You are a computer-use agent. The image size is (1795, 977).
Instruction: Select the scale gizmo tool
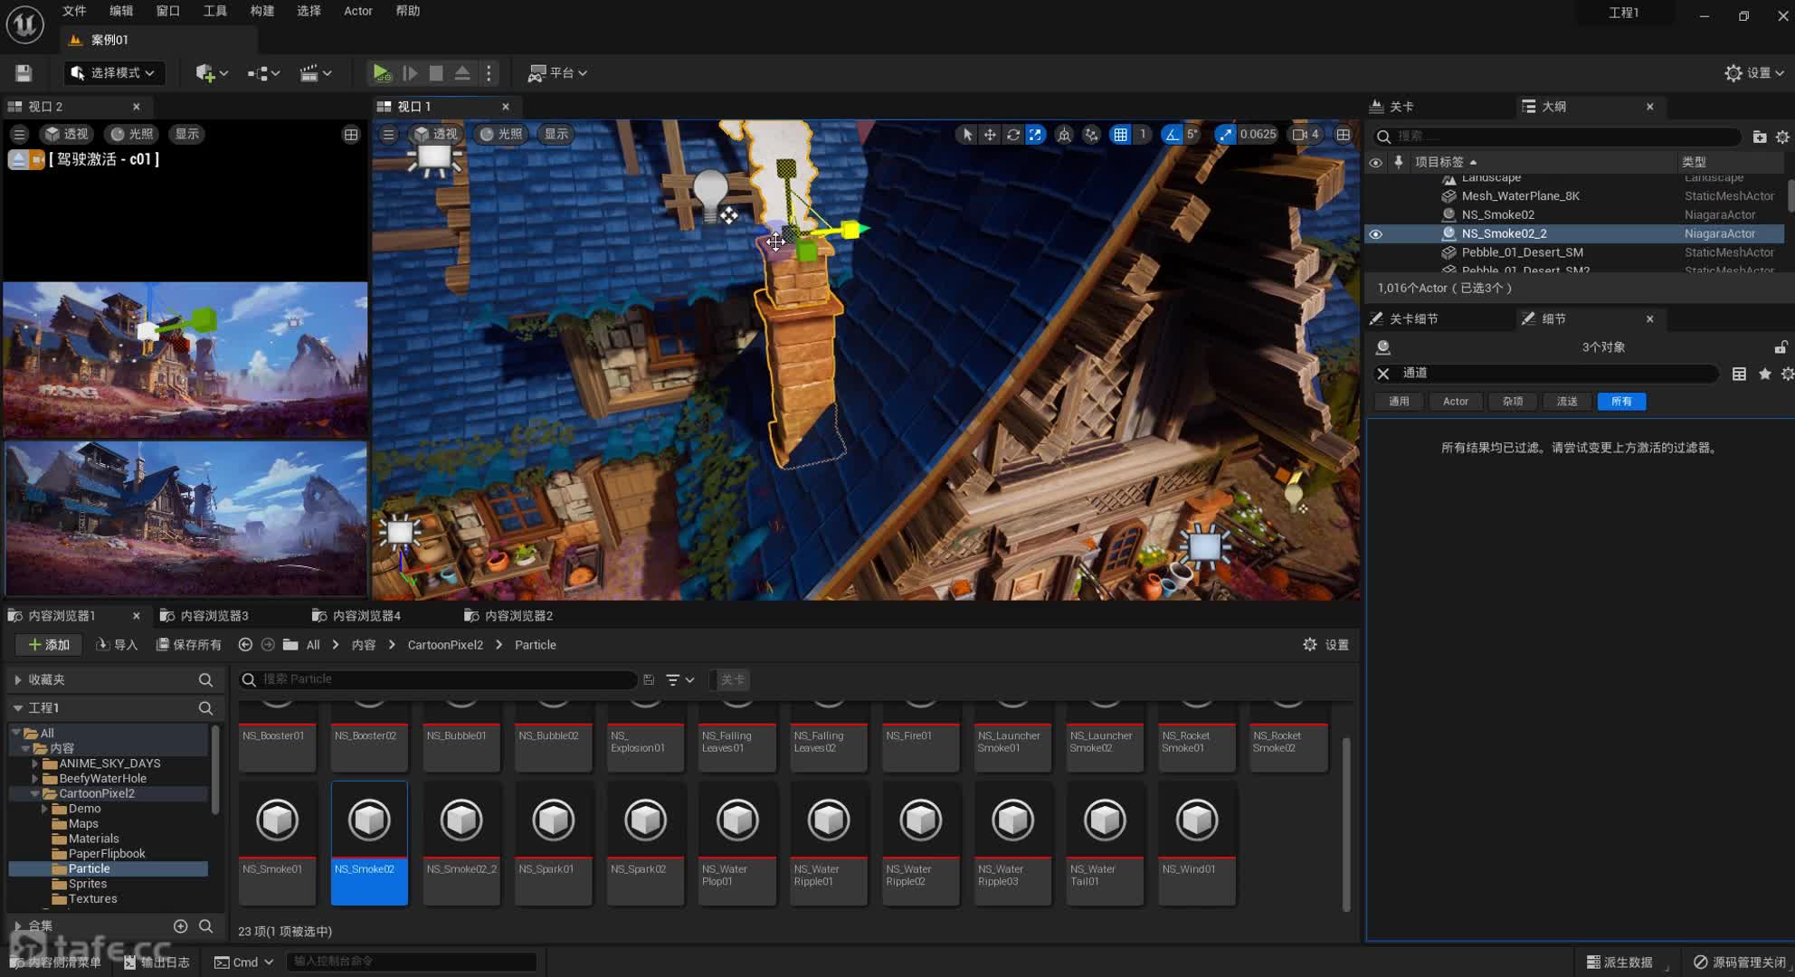tap(1036, 135)
